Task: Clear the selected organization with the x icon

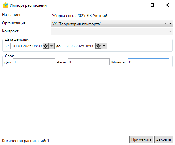Action: pos(165,23)
